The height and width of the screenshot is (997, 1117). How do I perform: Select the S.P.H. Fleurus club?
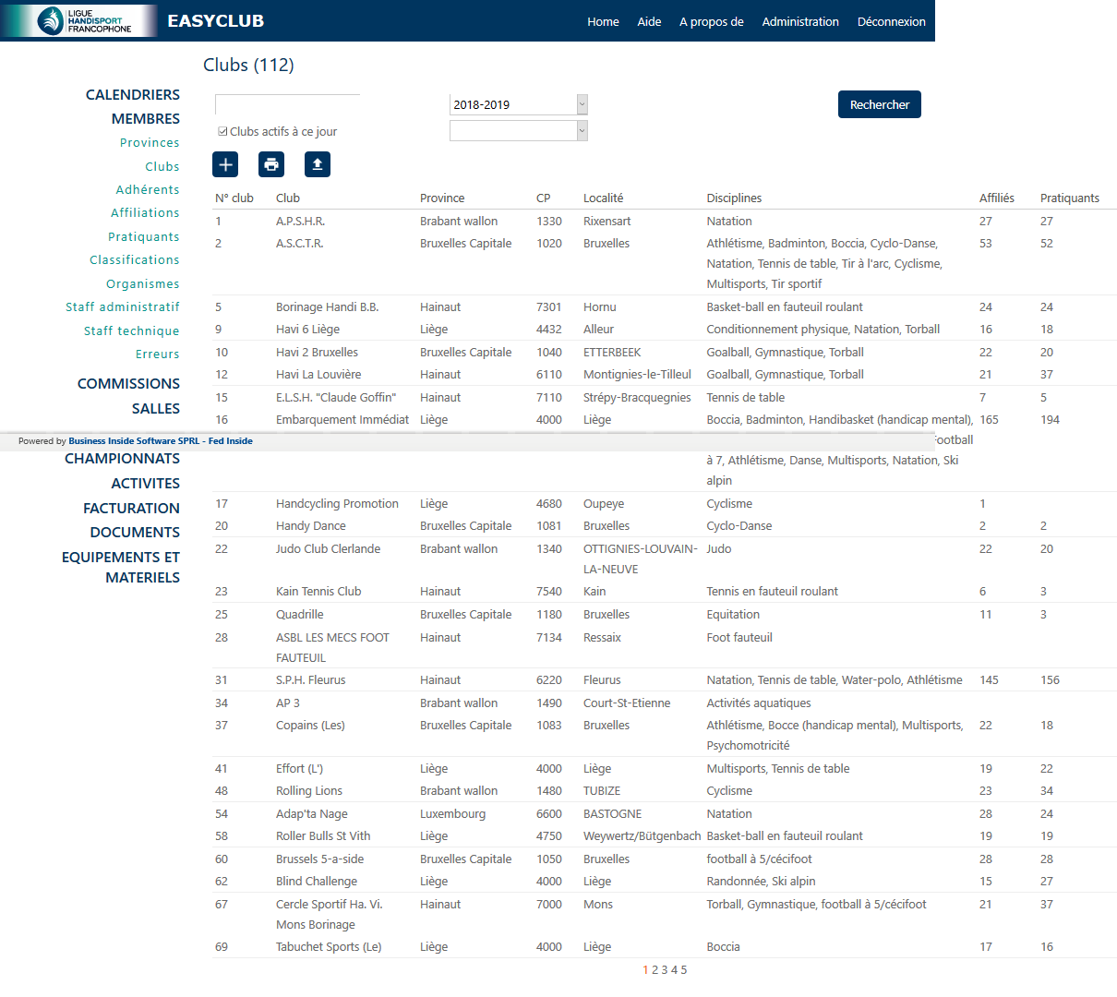310,679
